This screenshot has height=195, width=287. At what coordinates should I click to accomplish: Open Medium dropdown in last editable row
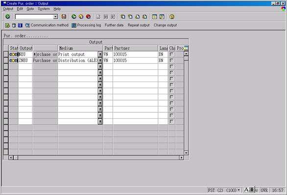(x=100, y=121)
